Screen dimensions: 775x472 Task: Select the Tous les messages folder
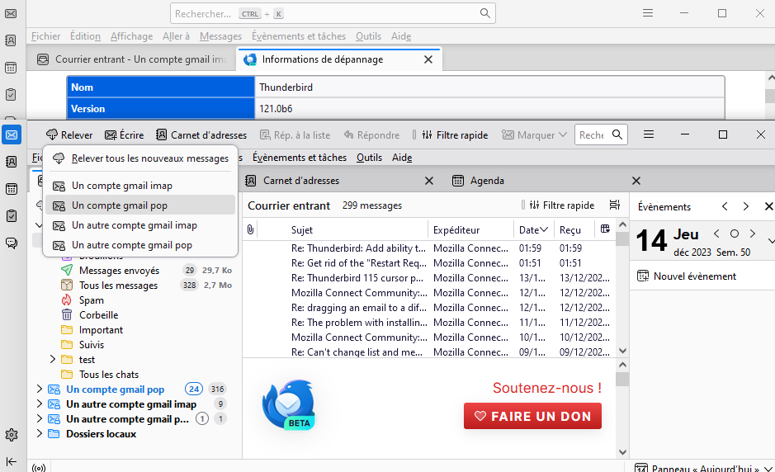(x=118, y=286)
